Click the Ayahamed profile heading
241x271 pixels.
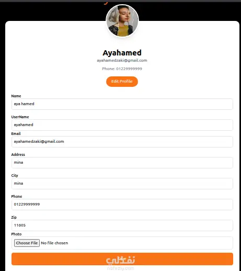coord(122,53)
